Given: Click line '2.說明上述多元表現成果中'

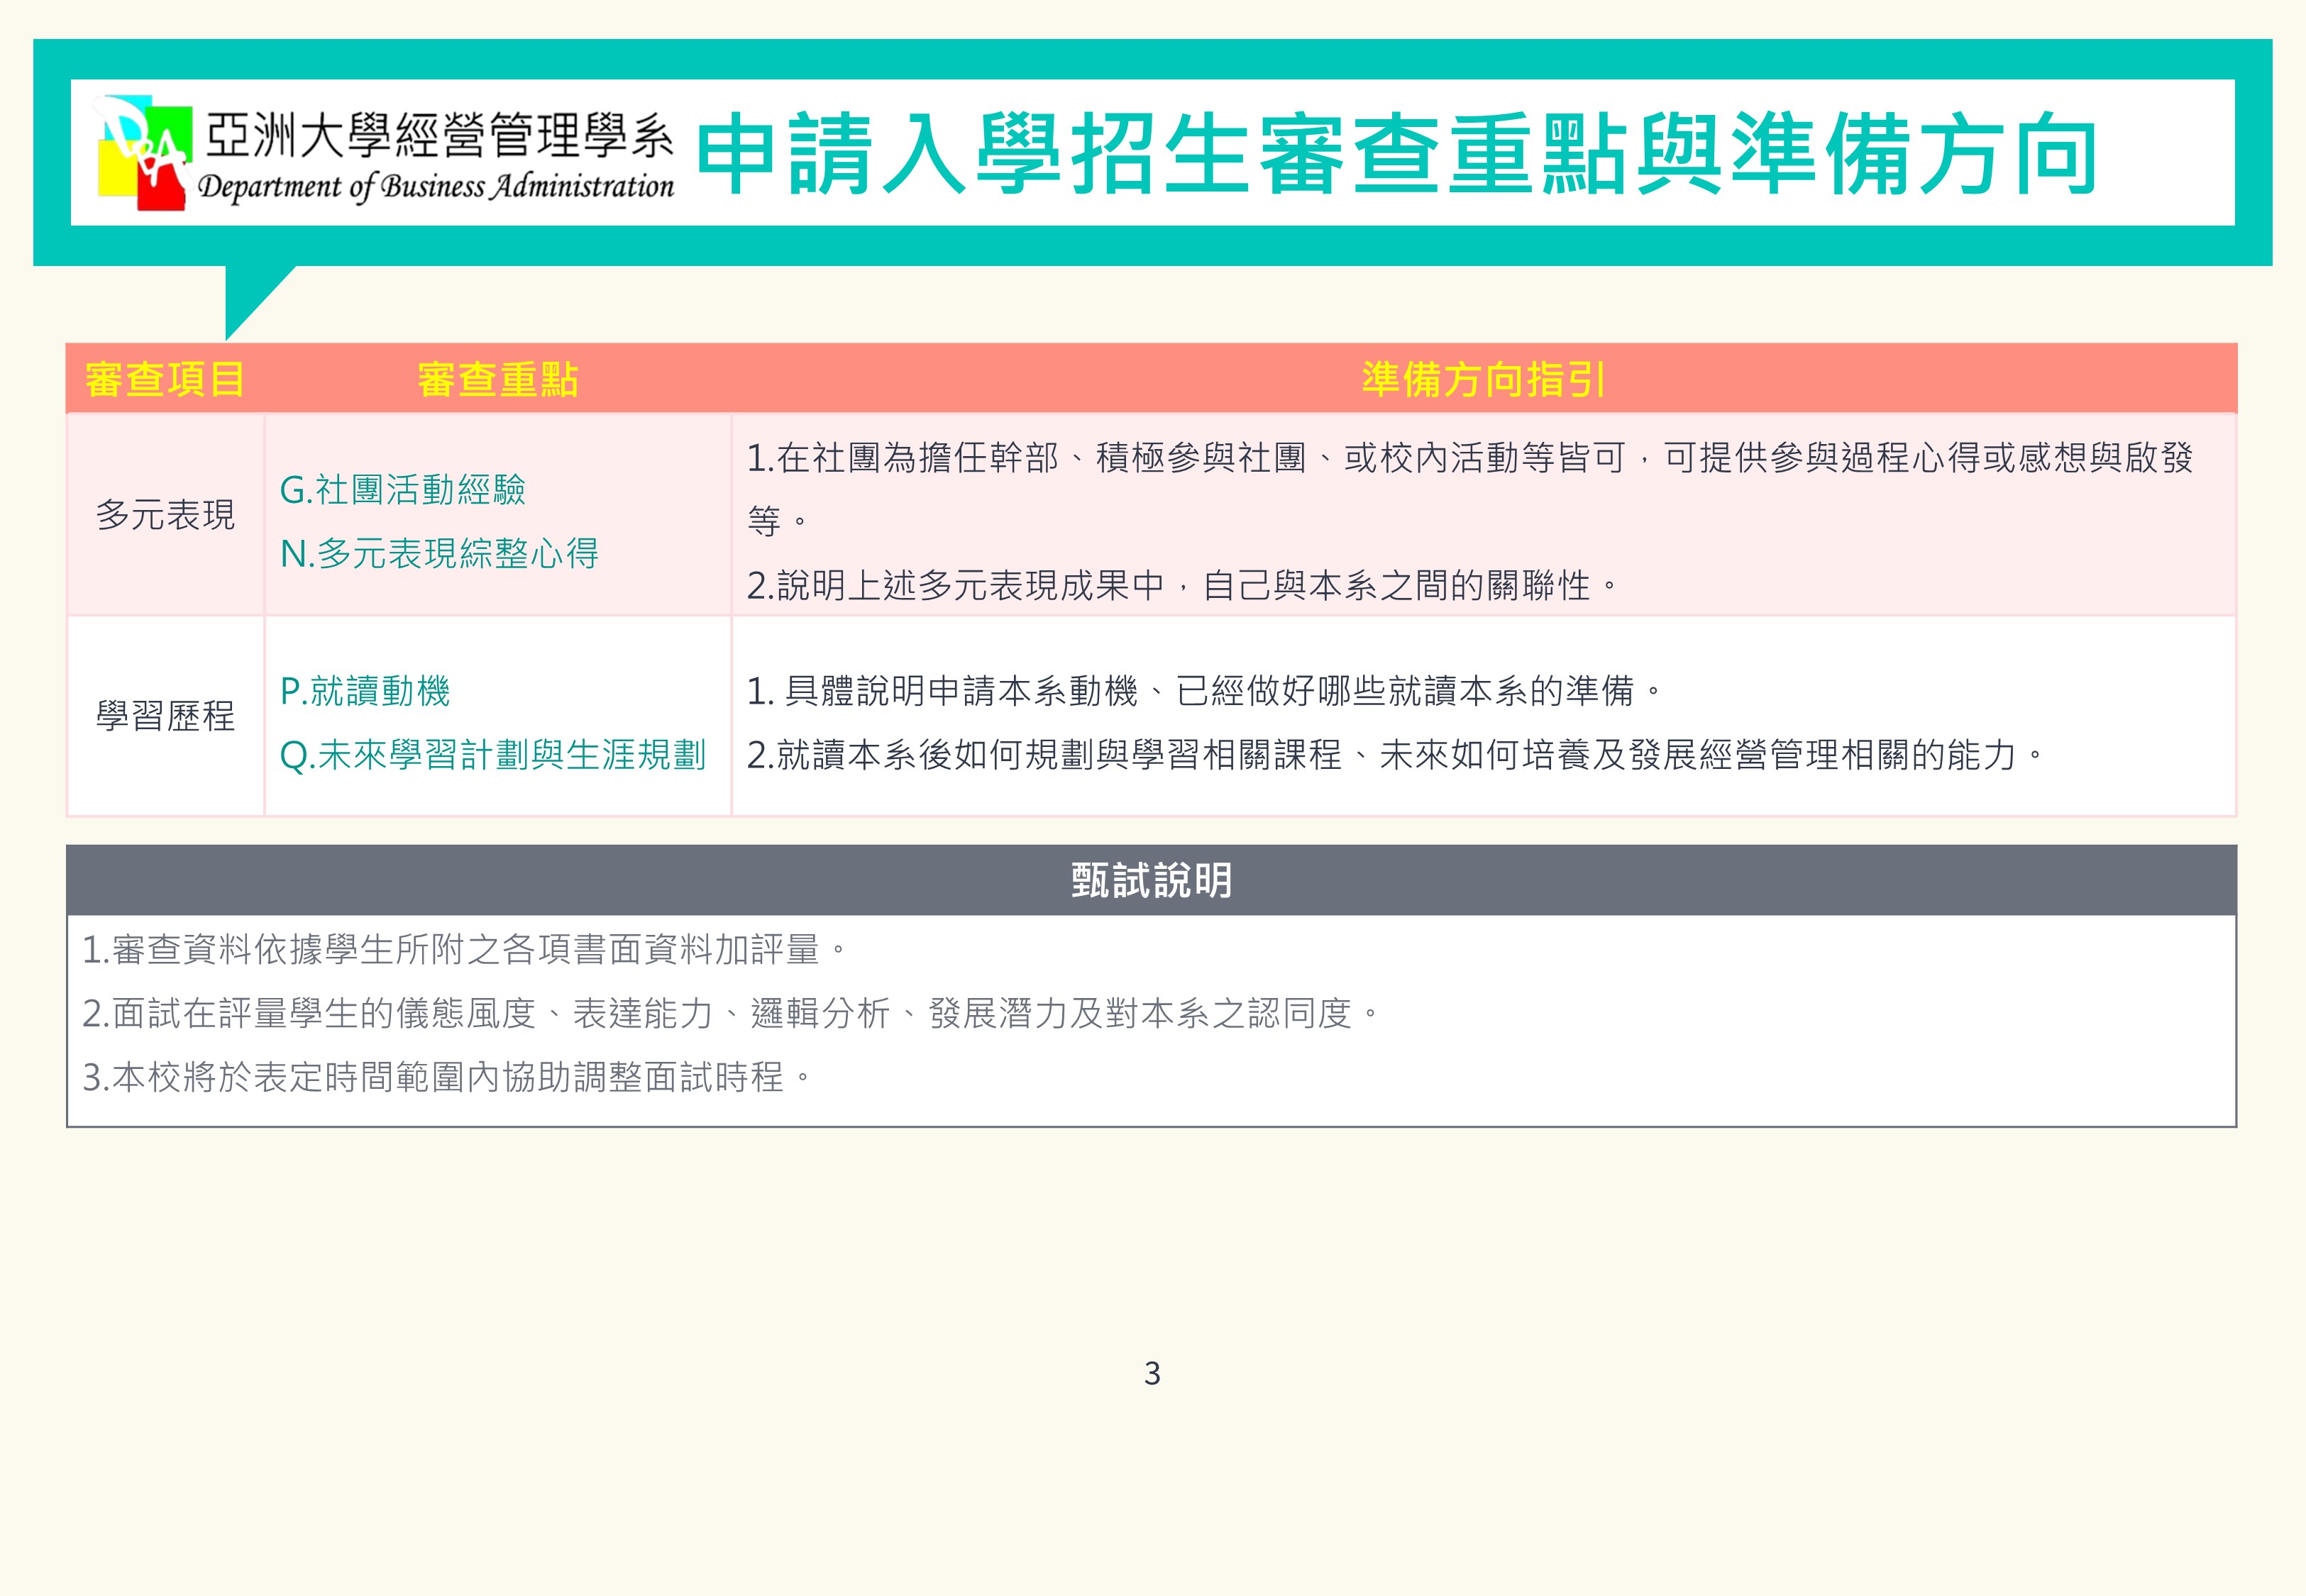Looking at the screenshot, I should pos(1182,585).
